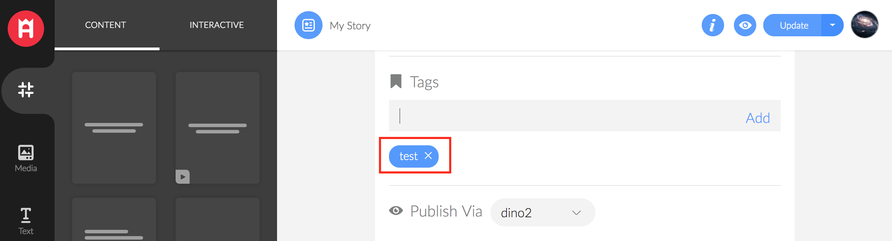Click the Add tag link
The width and height of the screenshot is (892, 241).
tap(758, 118)
